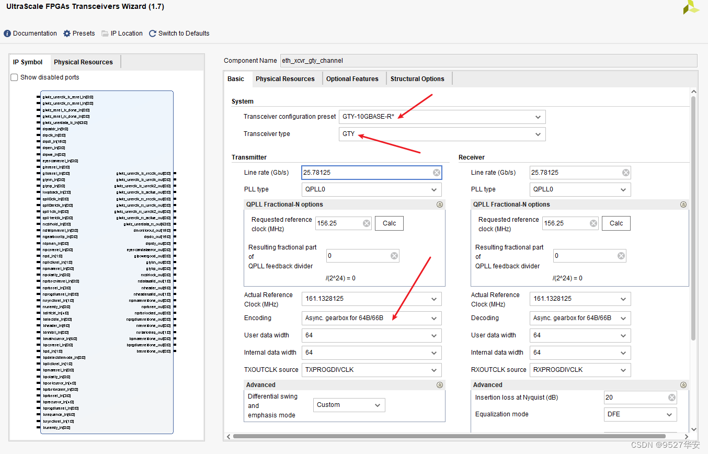Open Transmitter PLL type dropdown
The height and width of the screenshot is (454, 708).
372,189
